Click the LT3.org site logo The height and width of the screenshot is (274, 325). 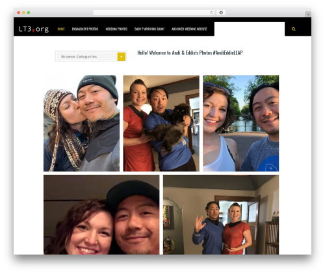(x=34, y=29)
